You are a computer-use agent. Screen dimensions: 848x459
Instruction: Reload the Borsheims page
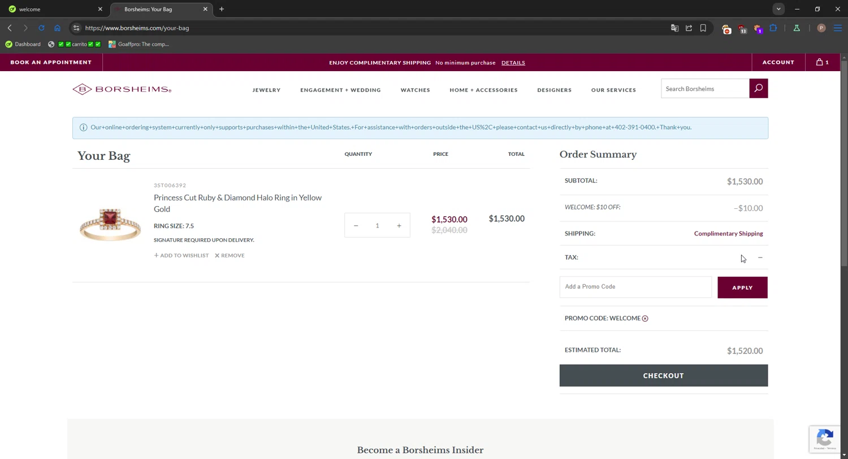point(41,28)
